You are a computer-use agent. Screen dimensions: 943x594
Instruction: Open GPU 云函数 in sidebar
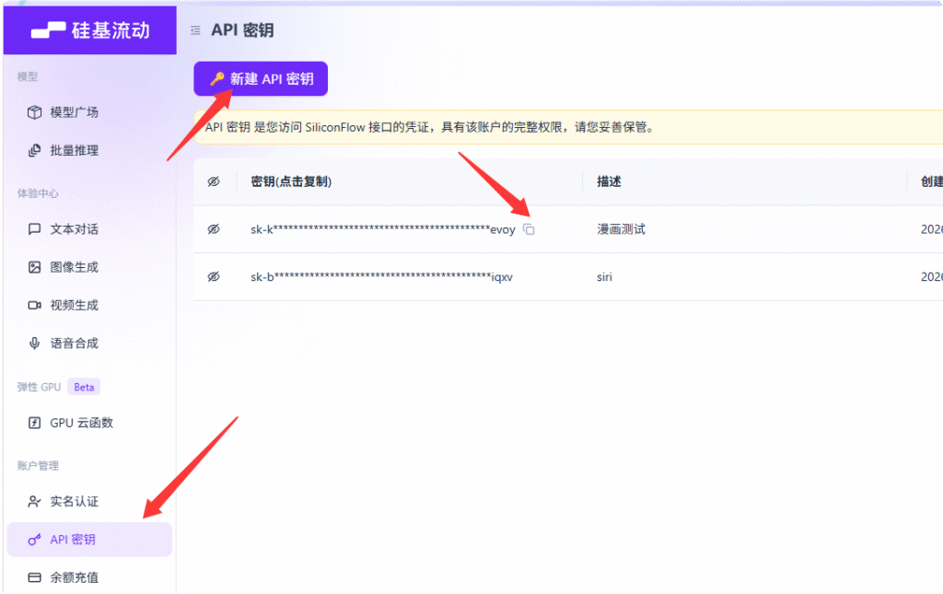coord(89,423)
